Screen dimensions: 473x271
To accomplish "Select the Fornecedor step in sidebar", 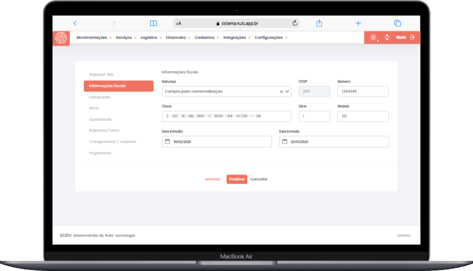I will pyautogui.click(x=100, y=97).
